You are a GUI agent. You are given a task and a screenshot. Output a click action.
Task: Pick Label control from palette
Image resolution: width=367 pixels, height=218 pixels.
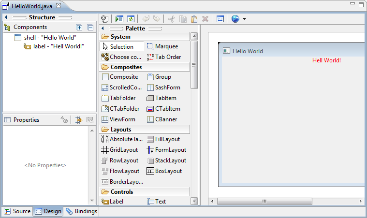pyautogui.click(x=112, y=202)
